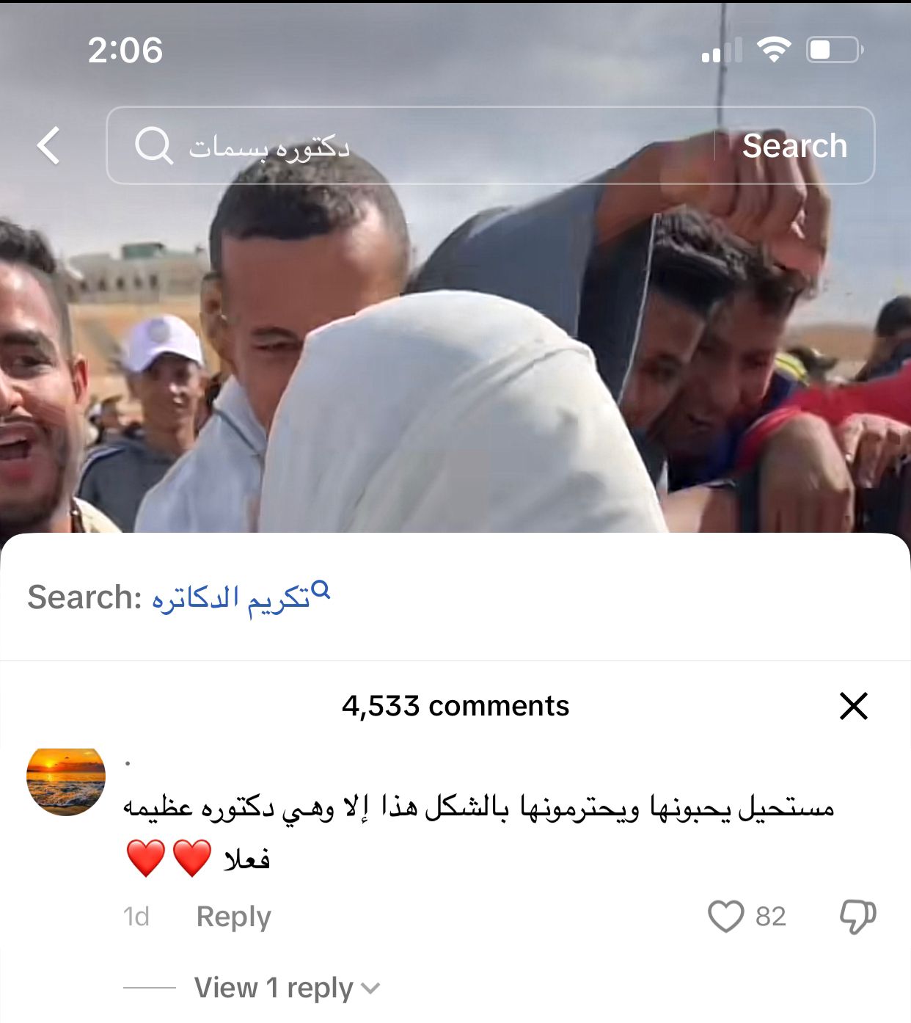
Task: Tap the 2:06 clock in the status bar
Action: [x=125, y=51]
